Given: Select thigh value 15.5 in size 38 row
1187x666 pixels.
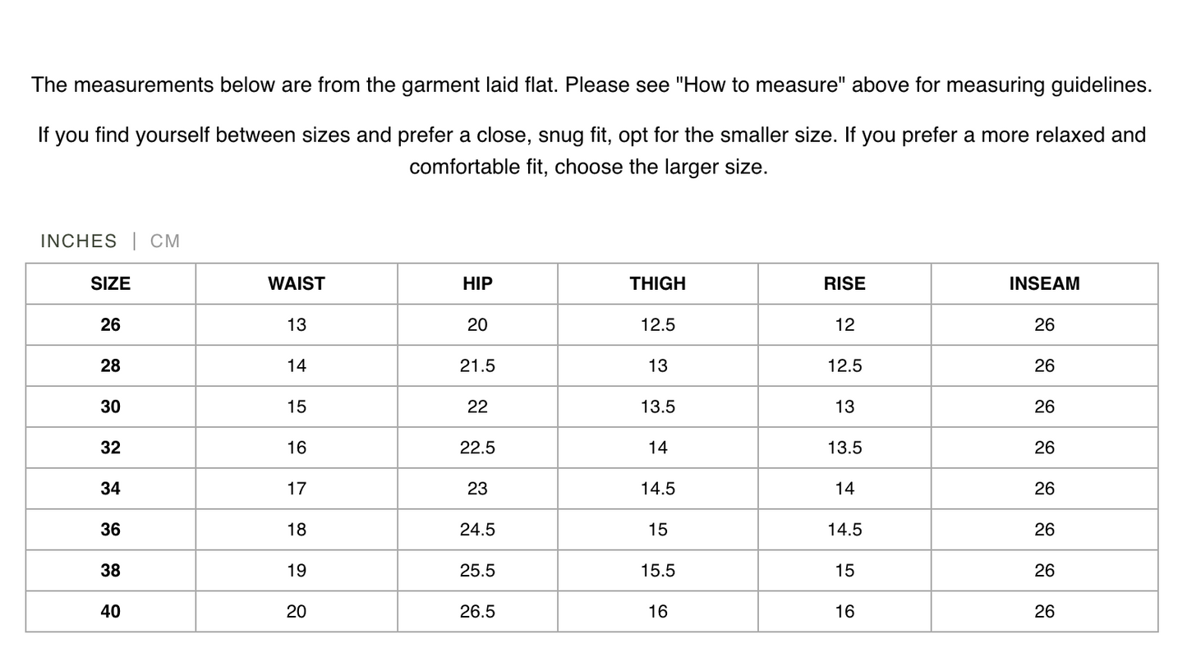Looking at the screenshot, I should [x=657, y=571].
